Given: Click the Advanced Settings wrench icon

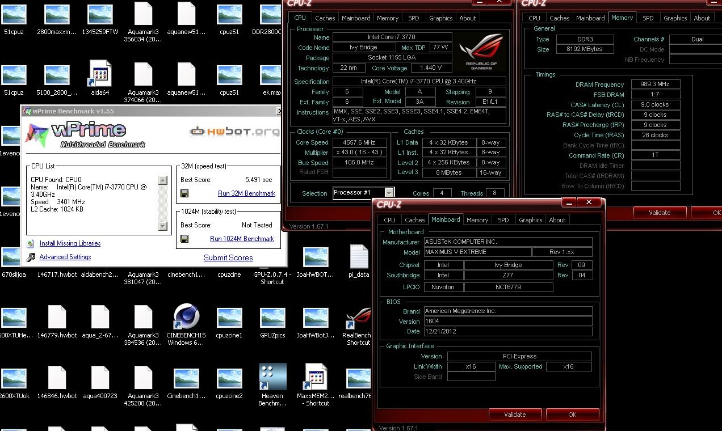Looking at the screenshot, I should point(31,257).
